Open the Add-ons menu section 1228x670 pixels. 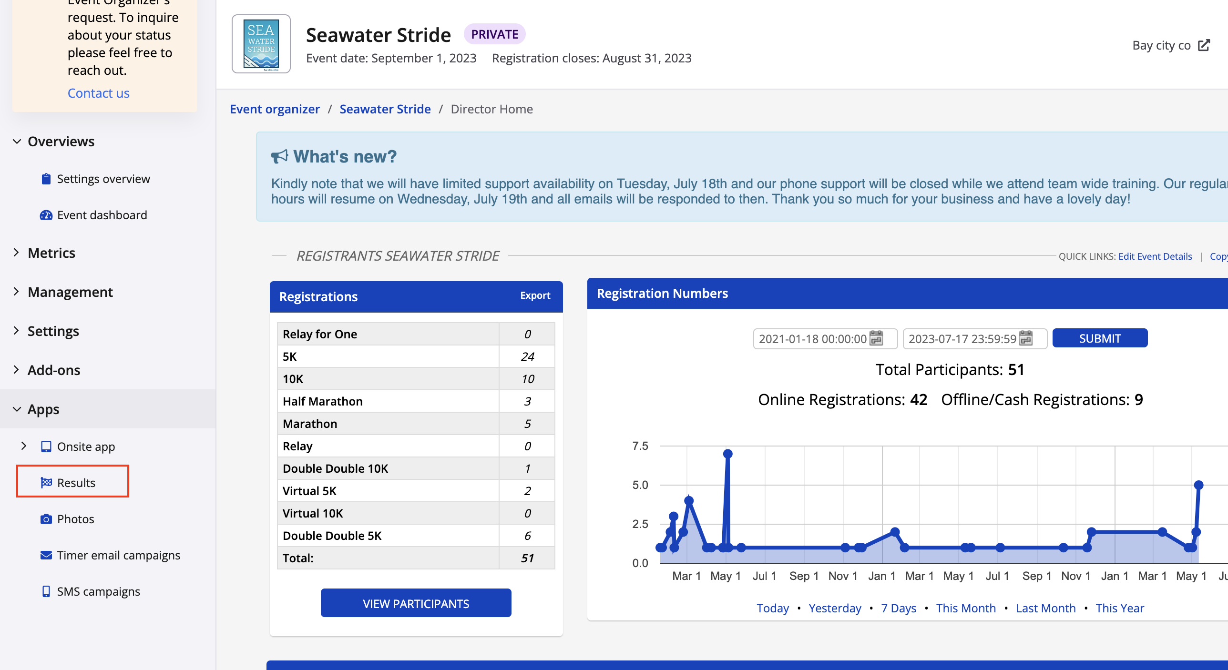pos(17,370)
